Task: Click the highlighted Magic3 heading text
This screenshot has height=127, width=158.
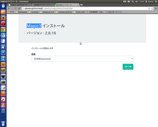Action: click(x=34, y=26)
